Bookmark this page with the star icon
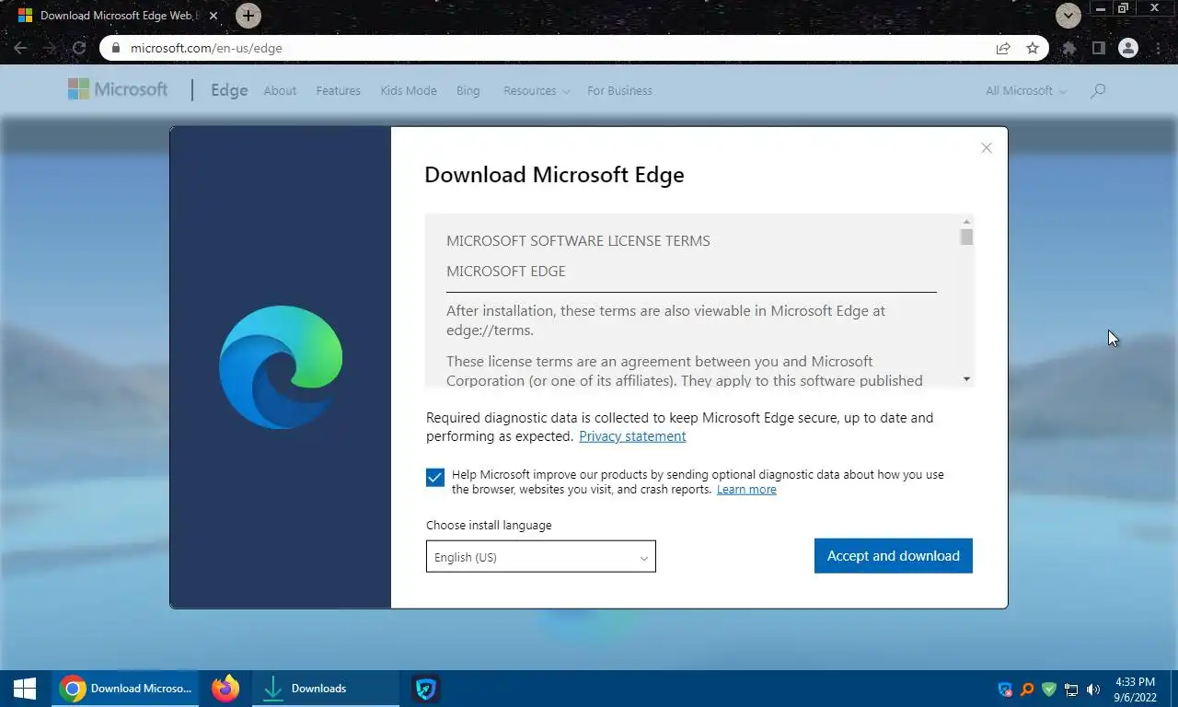Screen dimensions: 1178x707 coord(1033,48)
